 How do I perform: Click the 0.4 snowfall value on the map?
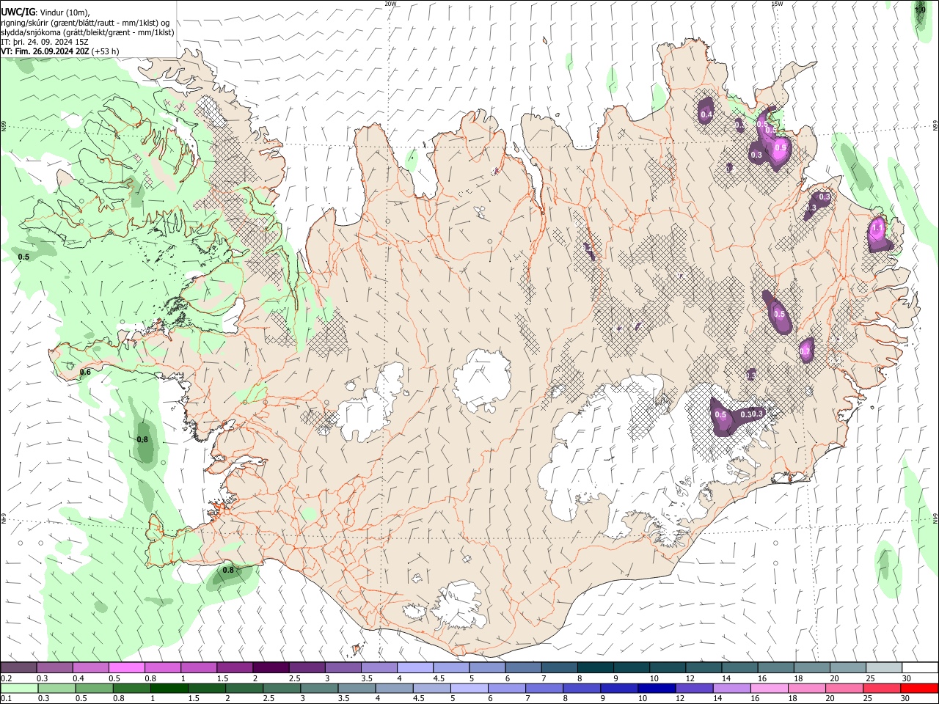(706, 114)
